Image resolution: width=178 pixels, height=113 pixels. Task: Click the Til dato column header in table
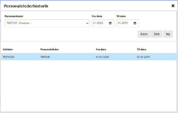coord(142,49)
